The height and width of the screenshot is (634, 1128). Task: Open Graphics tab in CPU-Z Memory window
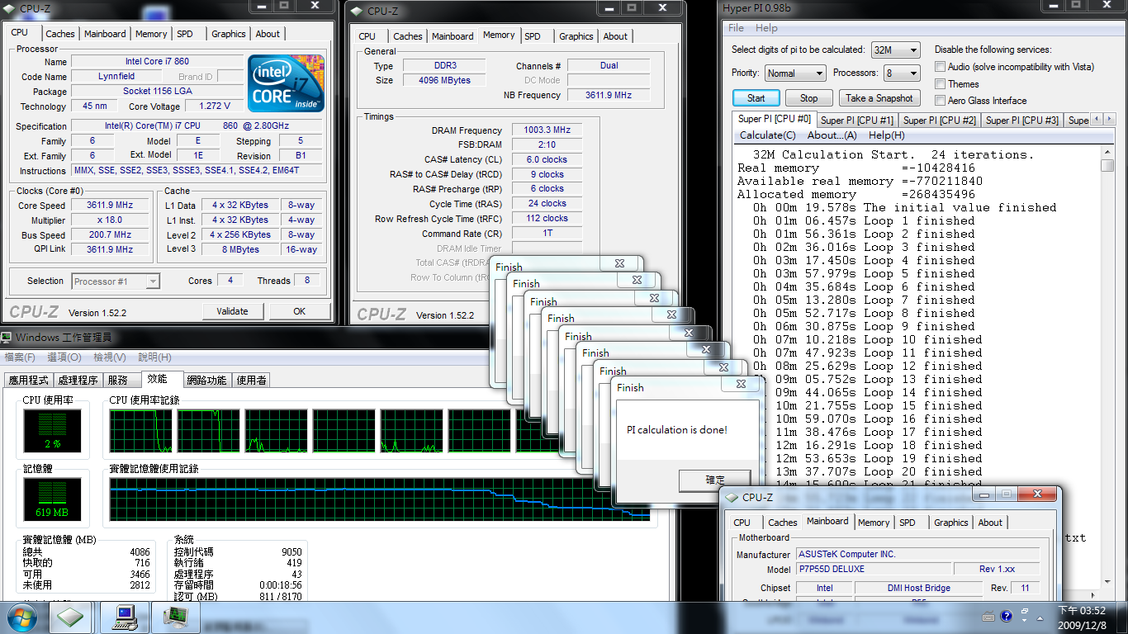point(576,36)
